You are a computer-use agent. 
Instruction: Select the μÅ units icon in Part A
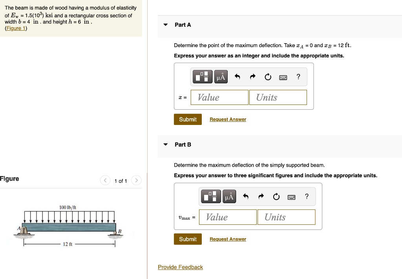pyautogui.click(x=221, y=77)
